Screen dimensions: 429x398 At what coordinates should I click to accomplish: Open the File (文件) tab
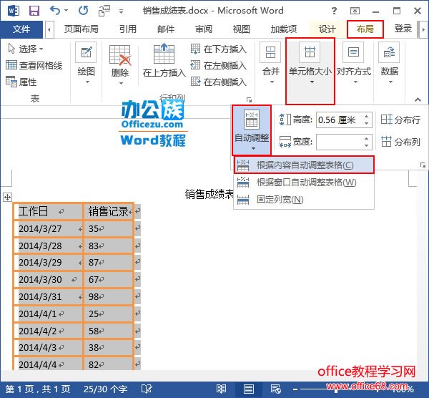pyautogui.click(x=21, y=29)
